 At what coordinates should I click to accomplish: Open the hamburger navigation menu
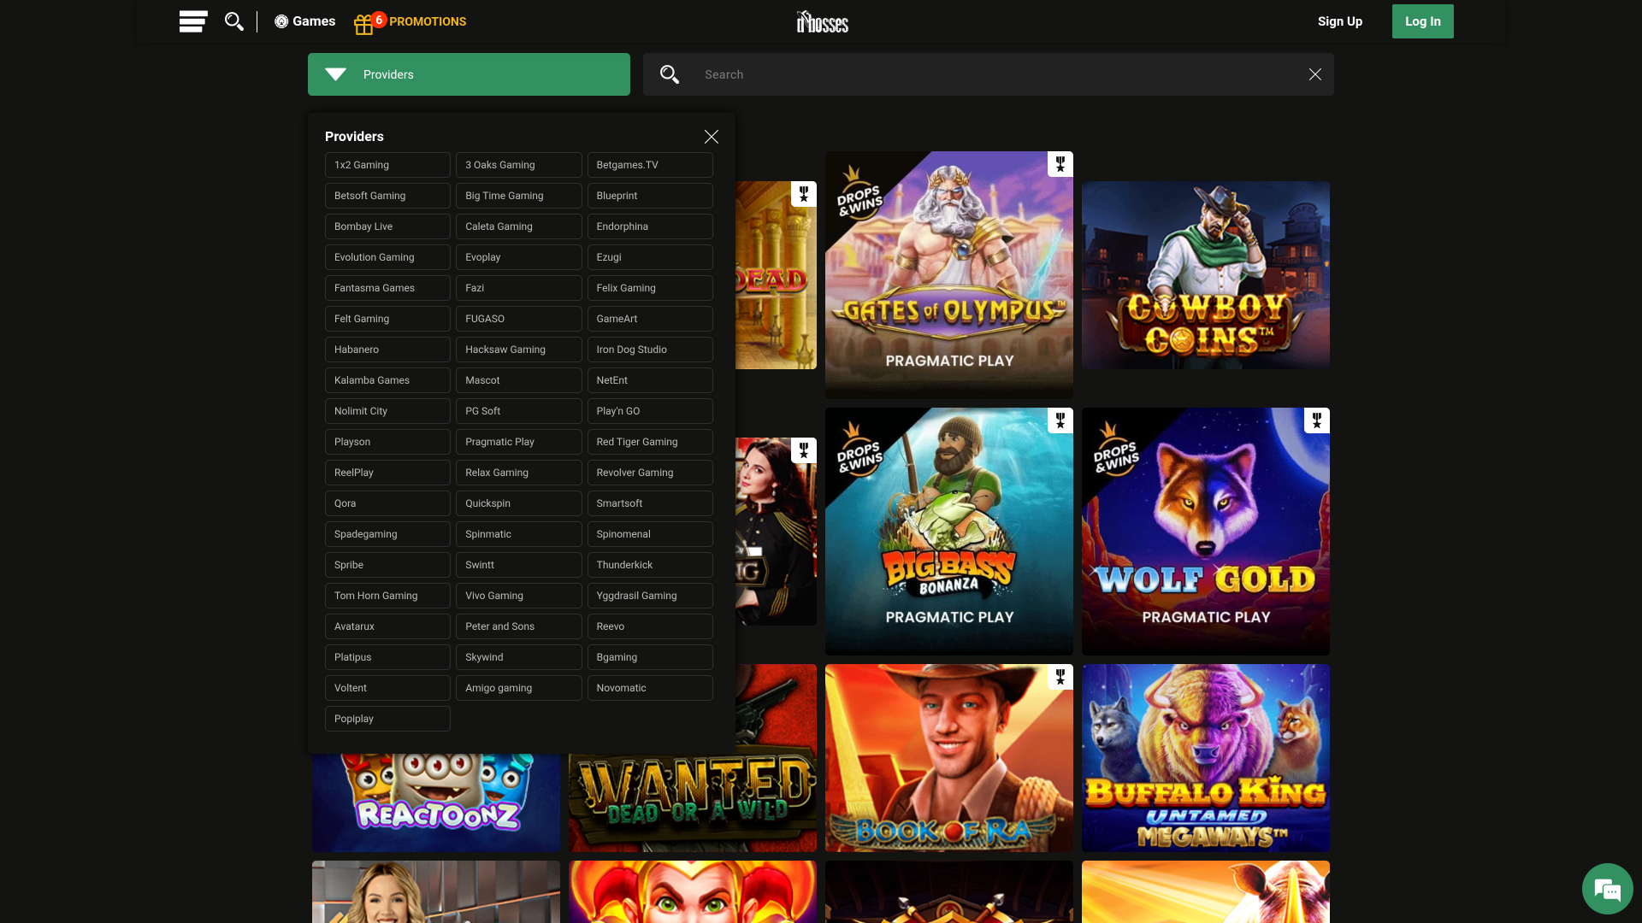pos(193,21)
